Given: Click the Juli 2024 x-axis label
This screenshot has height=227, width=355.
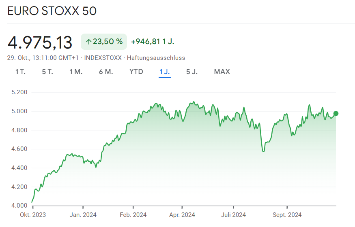Looking at the screenshot, I should (x=233, y=215).
